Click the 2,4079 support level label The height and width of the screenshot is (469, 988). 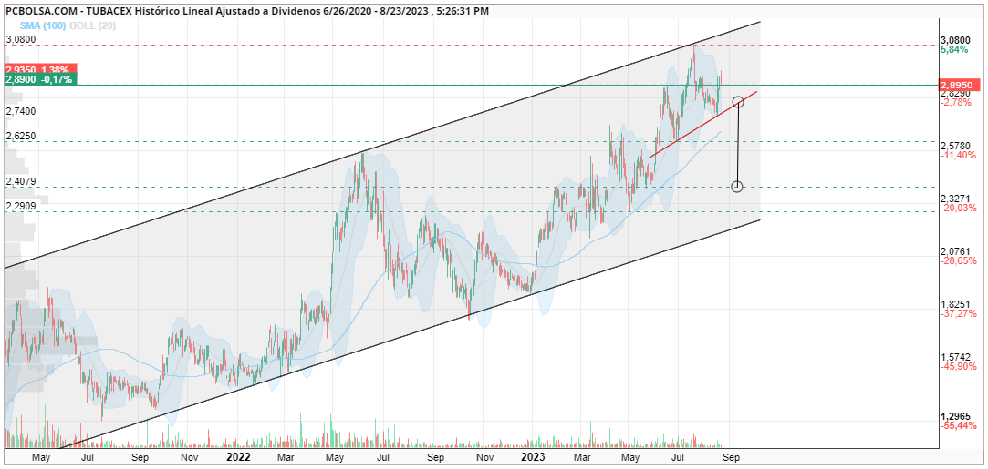[21, 182]
